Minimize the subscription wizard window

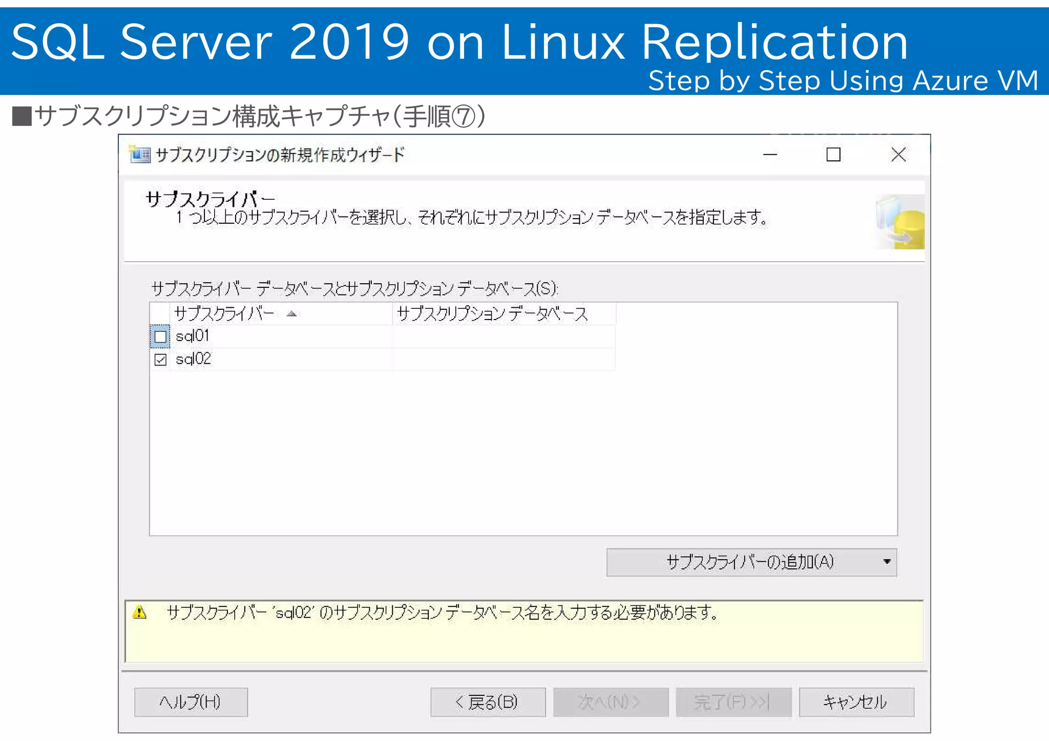(x=770, y=154)
